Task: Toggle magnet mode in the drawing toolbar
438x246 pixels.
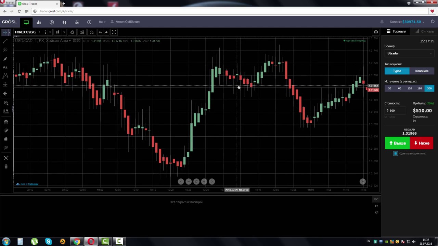Action: pyautogui.click(x=6, y=122)
